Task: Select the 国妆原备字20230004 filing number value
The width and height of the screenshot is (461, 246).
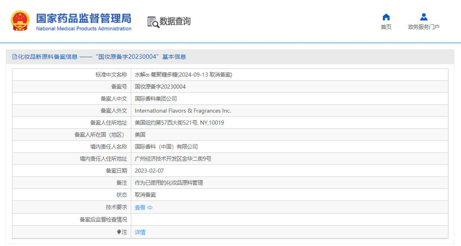Action: click(160, 87)
